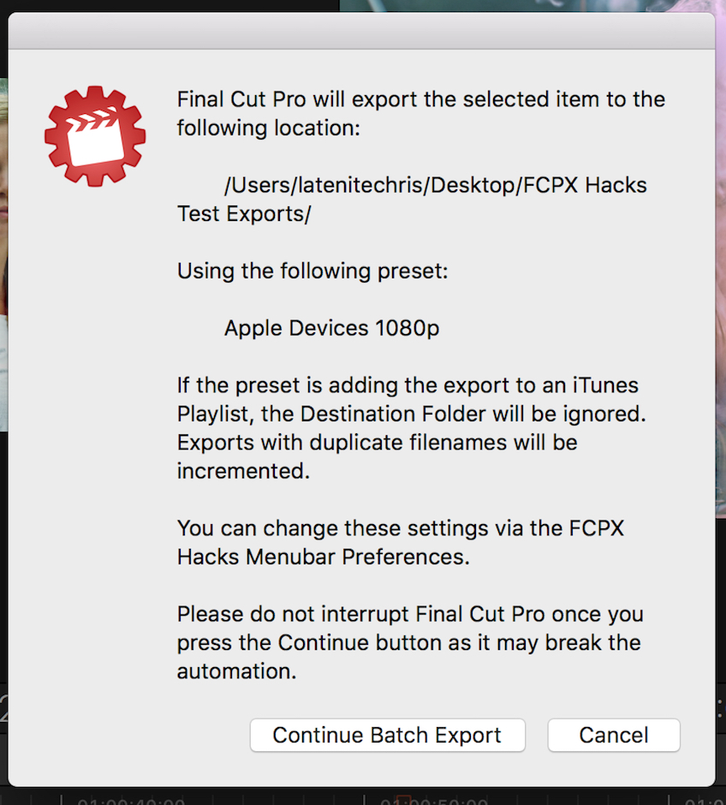Click the FCPX Hacks clapperboard gear icon
Image resolution: width=726 pixels, height=805 pixels.
[95, 135]
